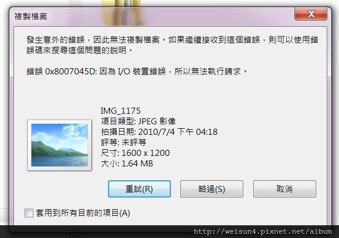Click the 發生意外的錯誤 description paragraph

[172, 45]
